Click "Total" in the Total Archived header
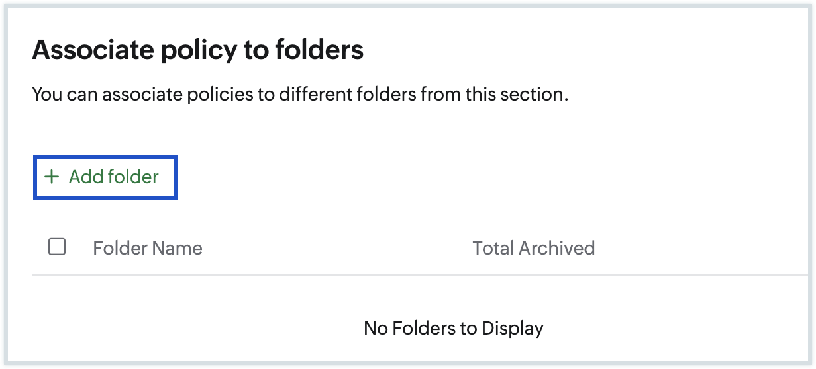Image resolution: width=816 pixels, height=369 pixels. tap(492, 248)
